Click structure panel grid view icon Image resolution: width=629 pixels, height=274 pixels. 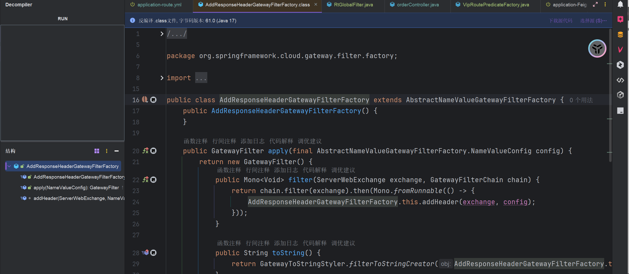[97, 151]
